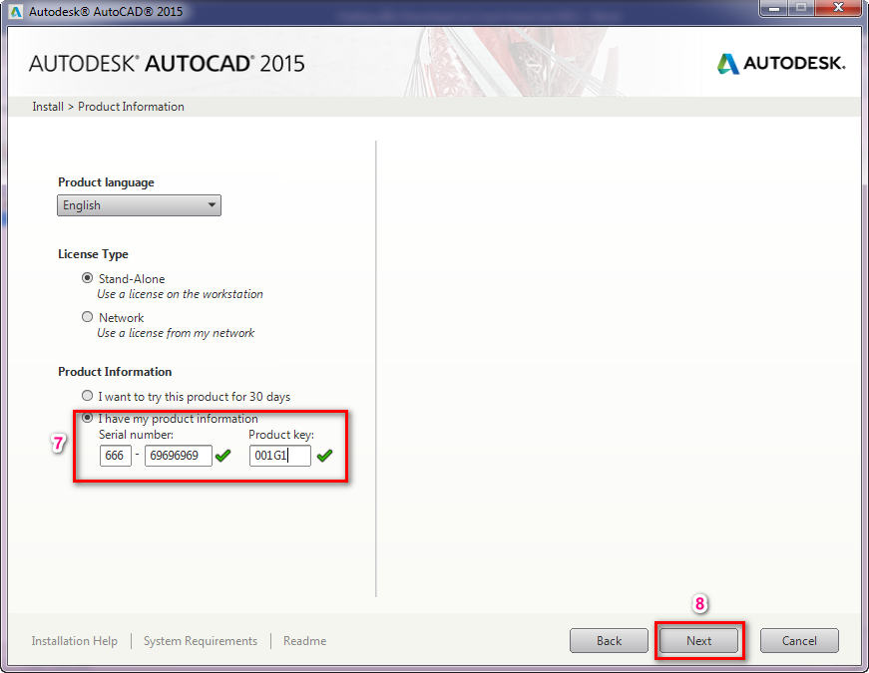Choose the 30 day trial option
This screenshot has width=869, height=673.
pos(87,396)
